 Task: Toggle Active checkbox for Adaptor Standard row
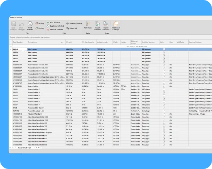coord(164,114)
